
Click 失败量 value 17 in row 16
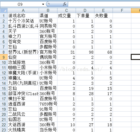coord(103,93)
